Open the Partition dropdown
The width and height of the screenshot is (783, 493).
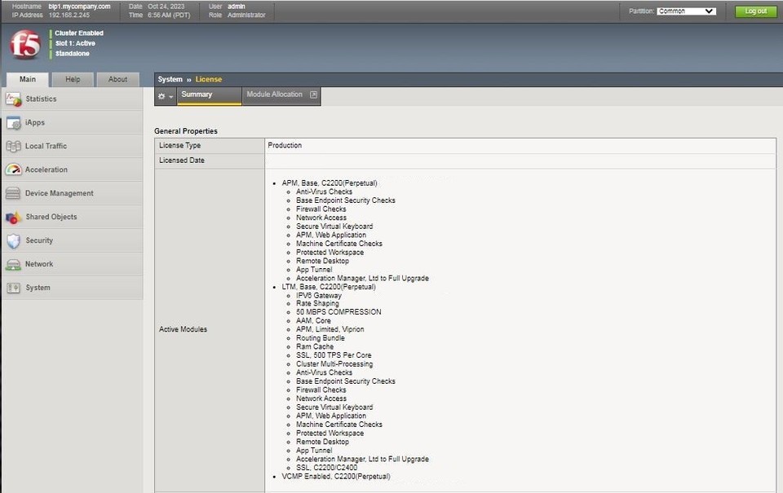point(686,11)
